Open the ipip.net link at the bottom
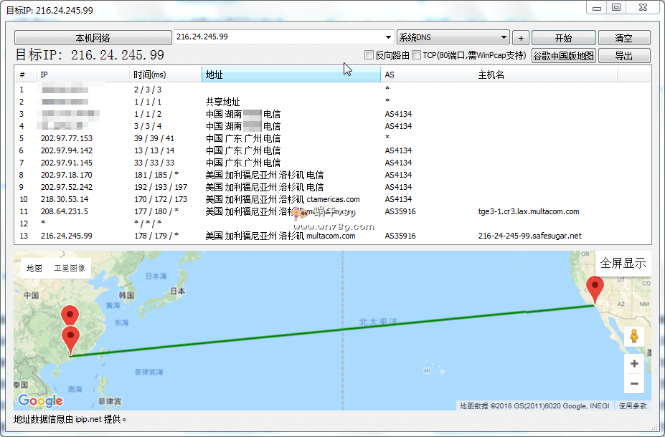The width and height of the screenshot is (665, 437). coord(88,420)
